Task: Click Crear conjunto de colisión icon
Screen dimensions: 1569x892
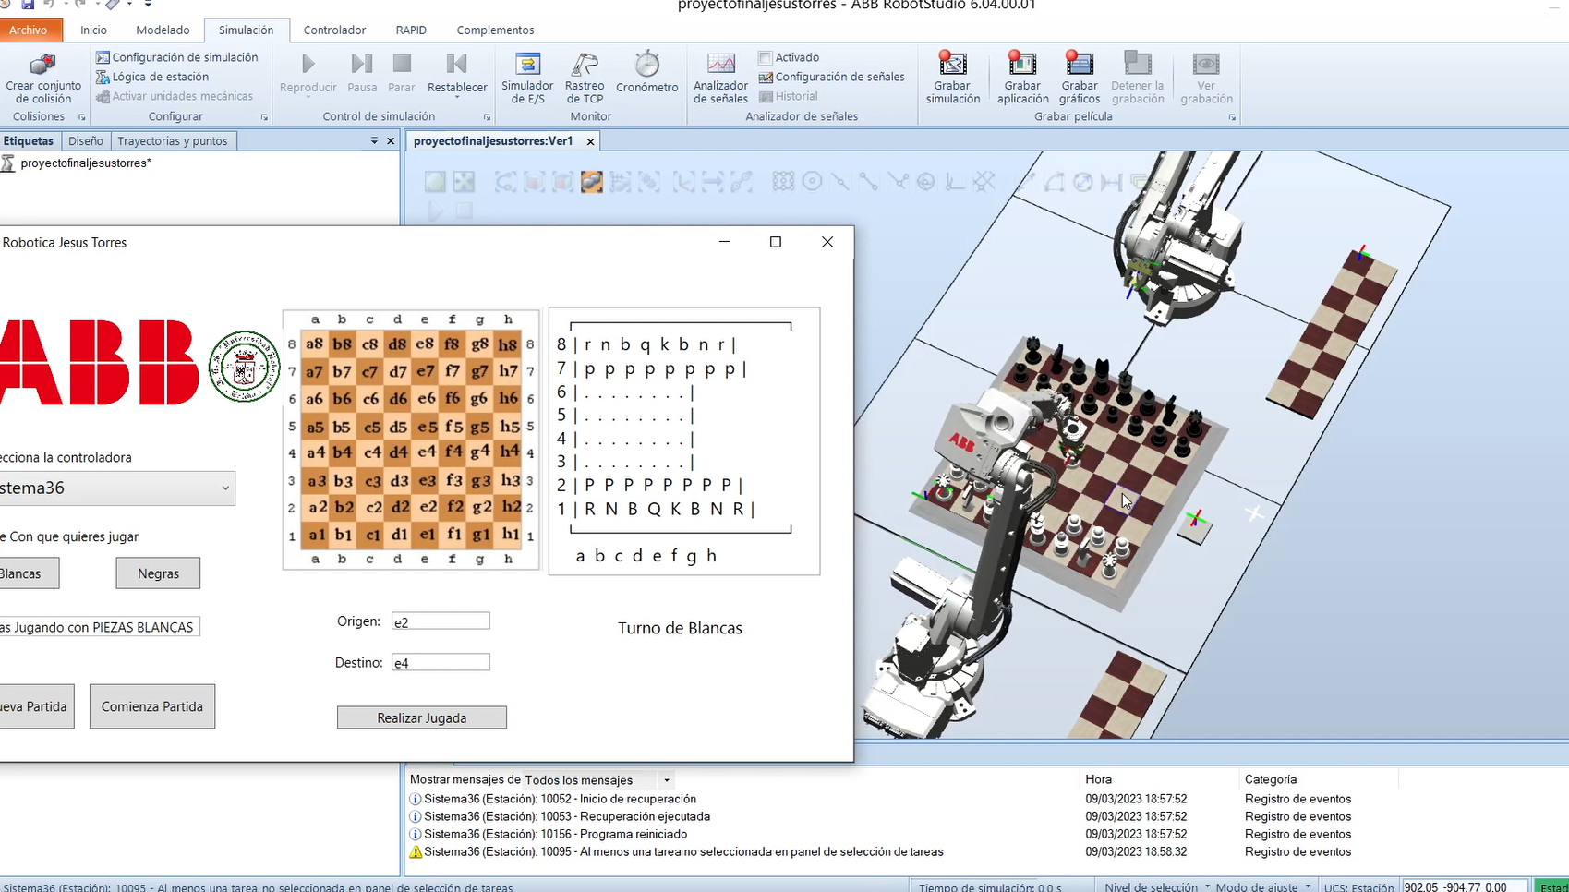Action: [x=43, y=66]
